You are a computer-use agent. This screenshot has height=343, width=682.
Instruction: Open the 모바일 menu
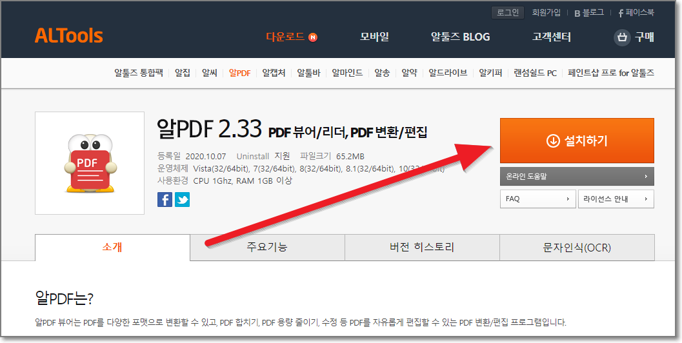point(374,37)
